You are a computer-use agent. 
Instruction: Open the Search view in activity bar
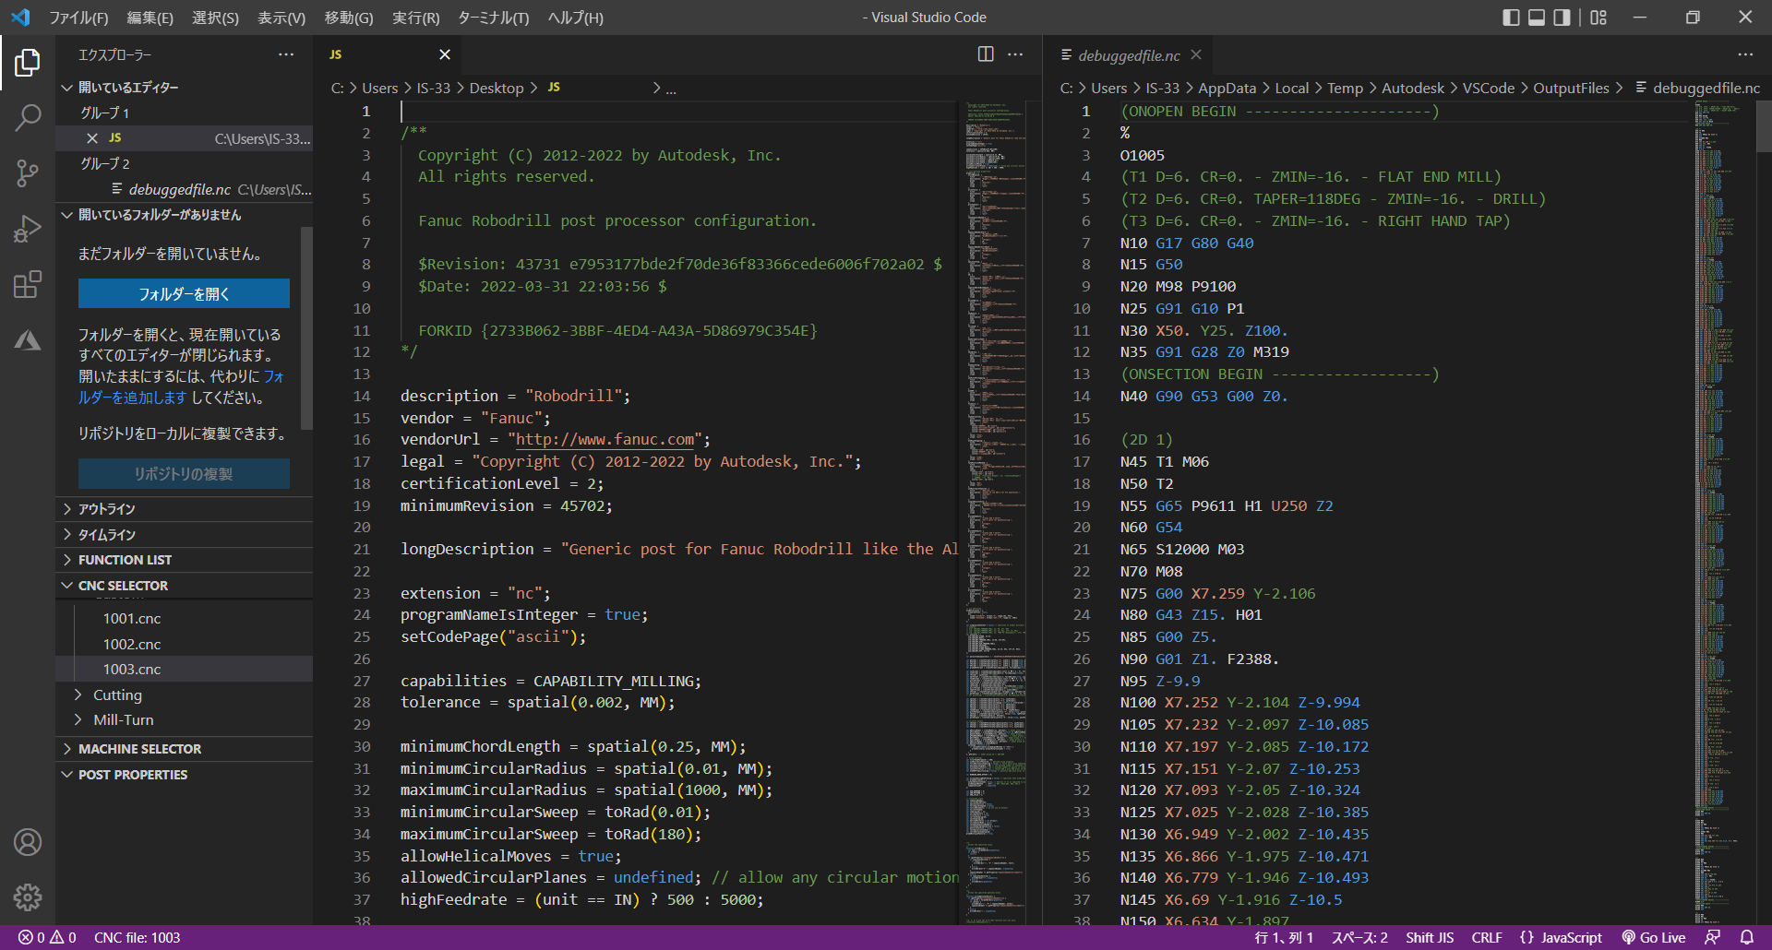28,117
